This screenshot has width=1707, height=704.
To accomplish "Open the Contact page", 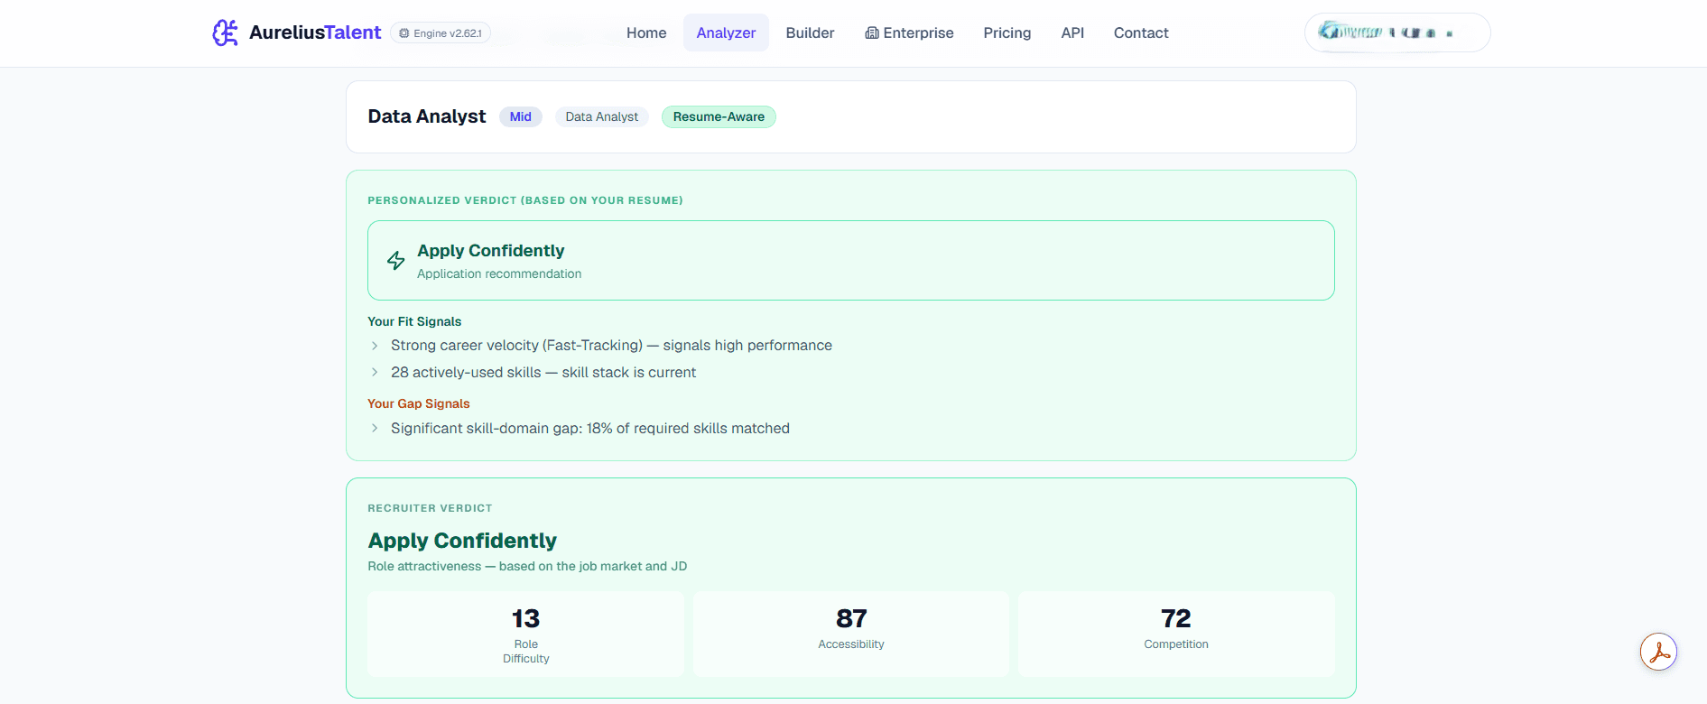I will [x=1141, y=32].
